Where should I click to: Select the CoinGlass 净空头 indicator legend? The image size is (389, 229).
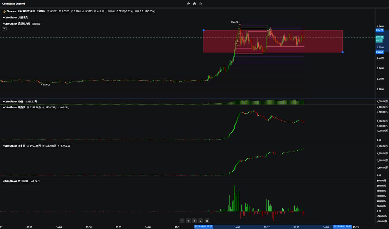[14, 107]
